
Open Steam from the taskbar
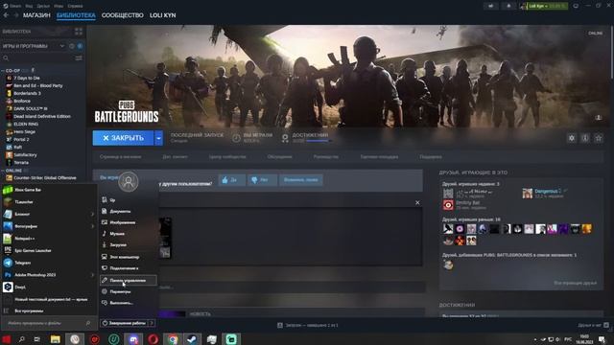click(x=192, y=338)
